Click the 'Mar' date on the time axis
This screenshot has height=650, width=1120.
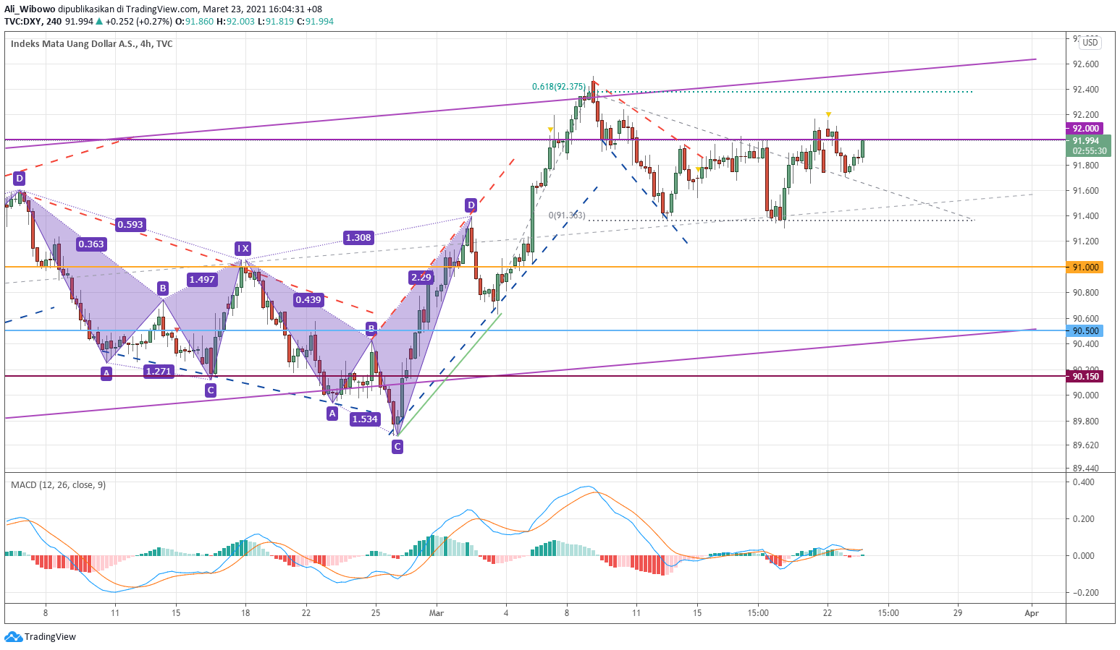(x=436, y=613)
